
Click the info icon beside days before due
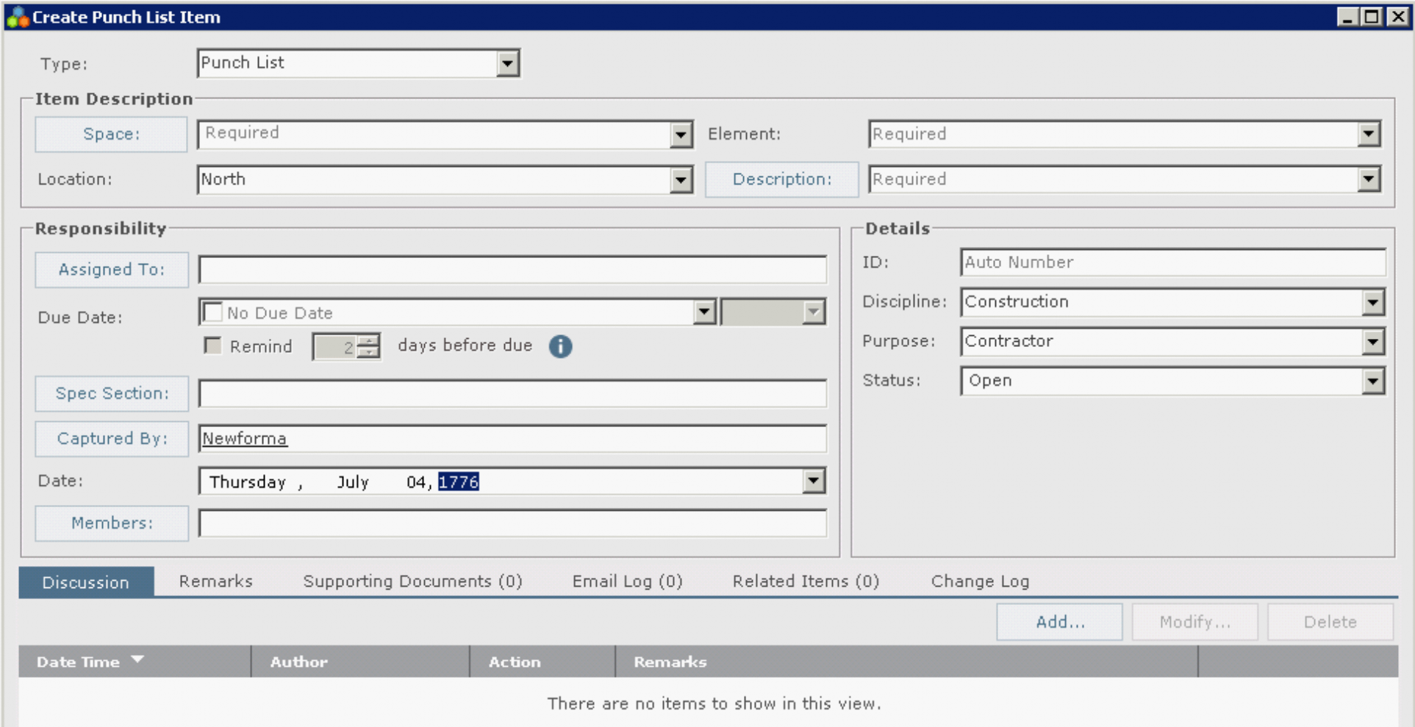pyautogui.click(x=560, y=346)
